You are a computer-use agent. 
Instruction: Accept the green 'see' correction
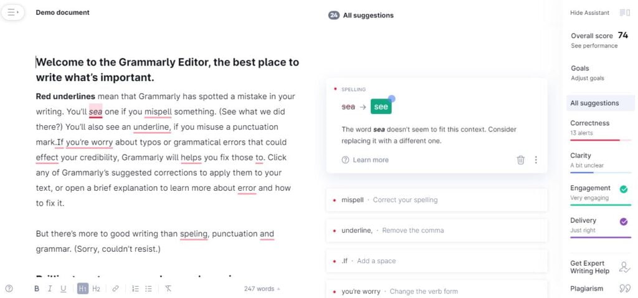pyautogui.click(x=381, y=107)
